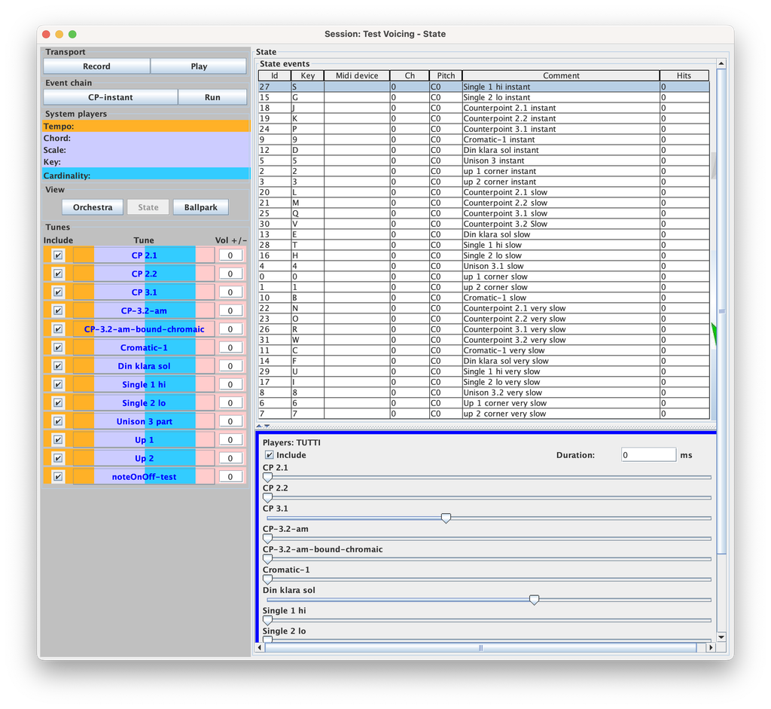This screenshot has width=771, height=709.
Task: Click the horizontal scrollbar right arrow
Action: pyautogui.click(x=711, y=647)
